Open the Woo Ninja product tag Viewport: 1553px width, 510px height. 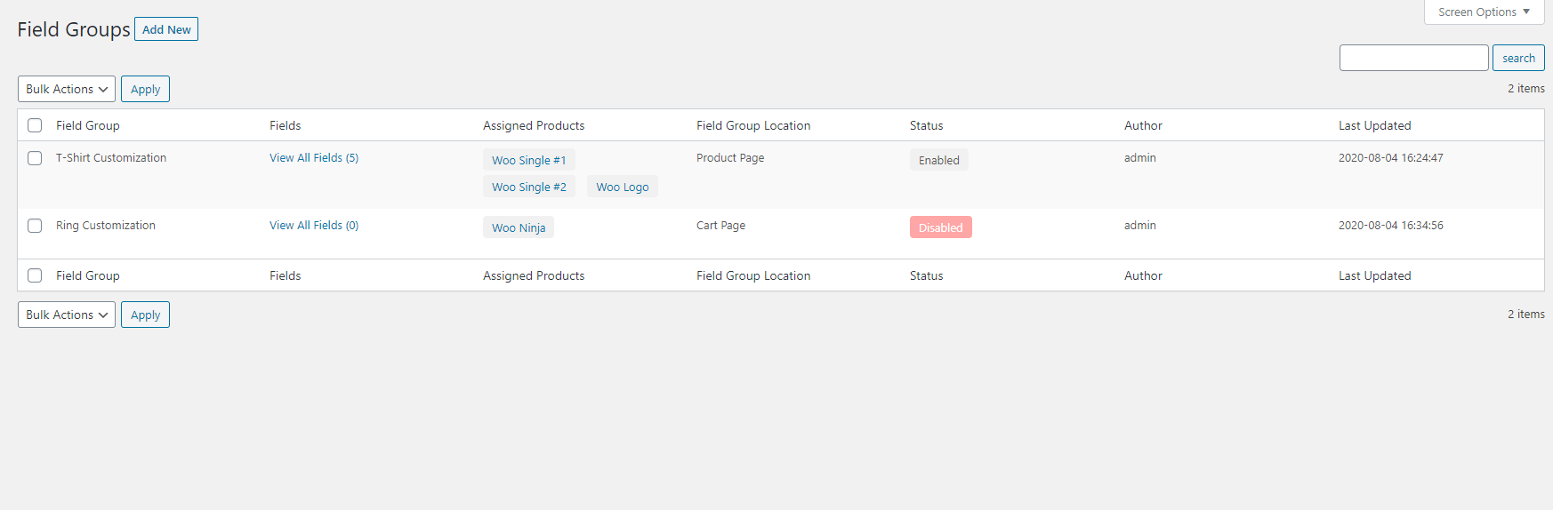click(519, 227)
